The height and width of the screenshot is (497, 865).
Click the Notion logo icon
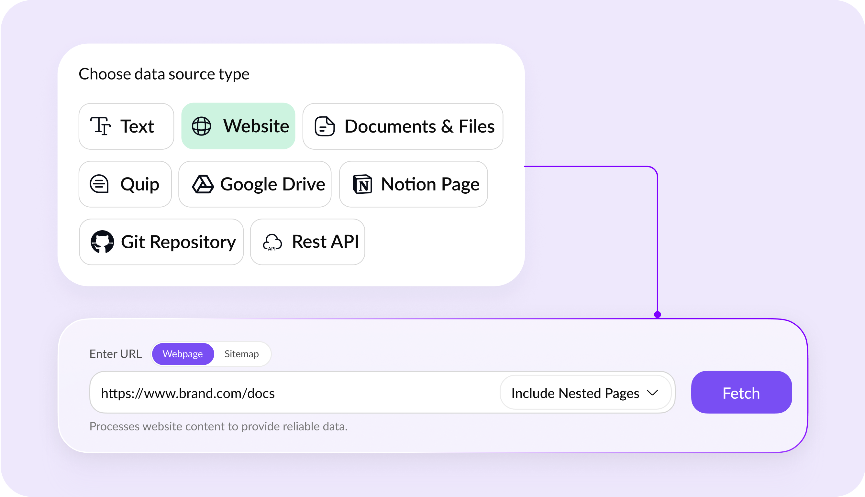(x=362, y=184)
